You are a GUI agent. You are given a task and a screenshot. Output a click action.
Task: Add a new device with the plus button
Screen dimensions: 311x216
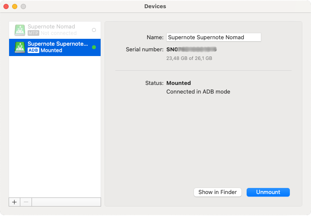pos(14,202)
